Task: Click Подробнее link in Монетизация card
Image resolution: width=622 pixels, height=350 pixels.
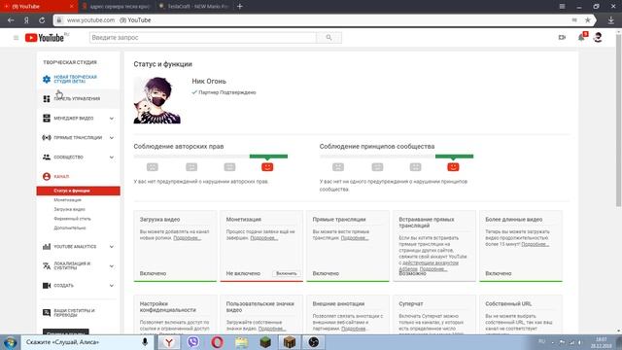Action: point(264,238)
